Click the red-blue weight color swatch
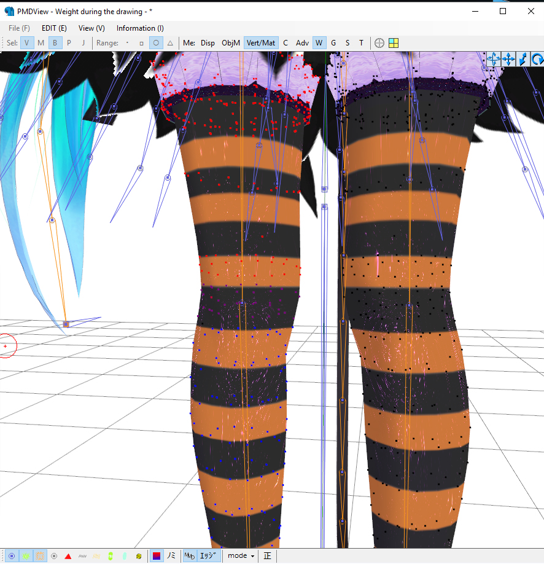This screenshot has width=544, height=564. click(157, 555)
